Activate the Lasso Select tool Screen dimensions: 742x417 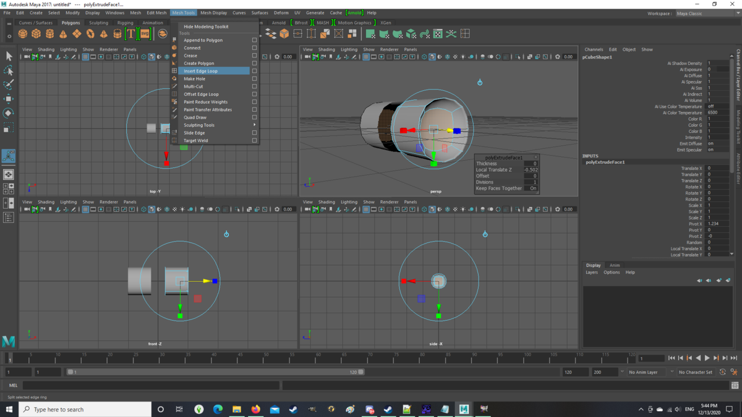click(9, 70)
